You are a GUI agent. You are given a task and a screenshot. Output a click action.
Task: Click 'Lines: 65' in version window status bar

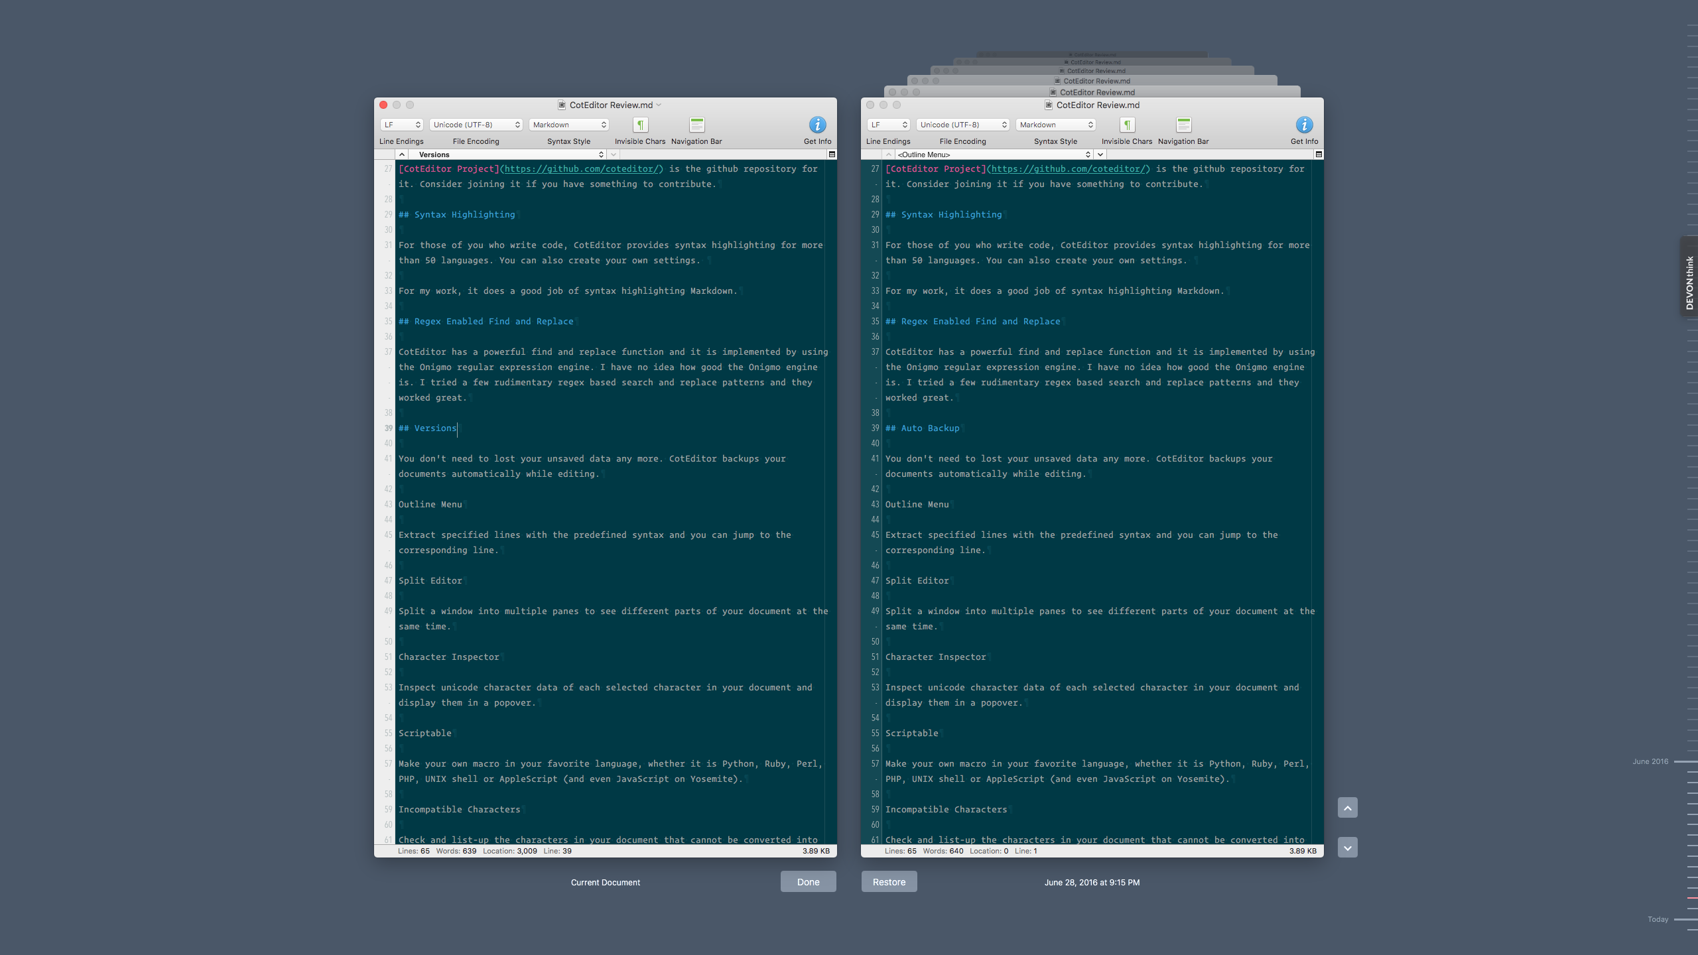coord(901,851)
